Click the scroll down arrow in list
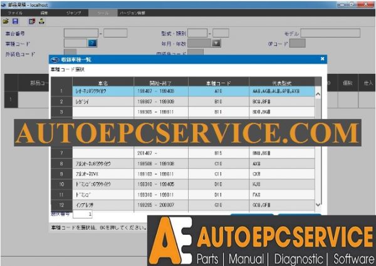376x266 pixels. click(318, 205)
